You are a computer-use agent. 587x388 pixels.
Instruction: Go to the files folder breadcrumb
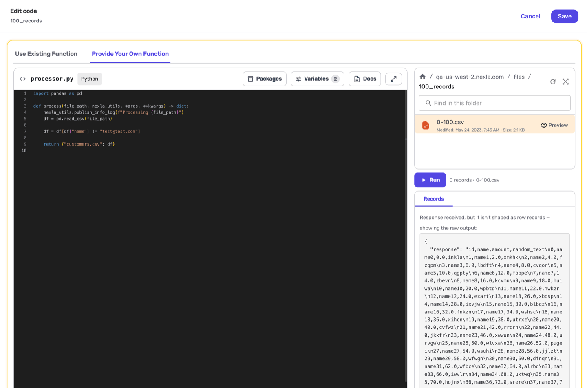(519, 77)
